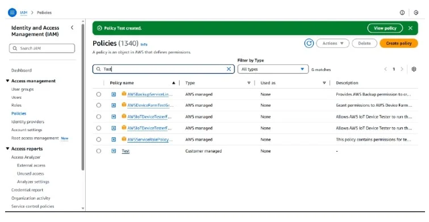Open Identity providers in the sidebar
The width and height of the screenshot is (429, 222).
tap(28, 122)
